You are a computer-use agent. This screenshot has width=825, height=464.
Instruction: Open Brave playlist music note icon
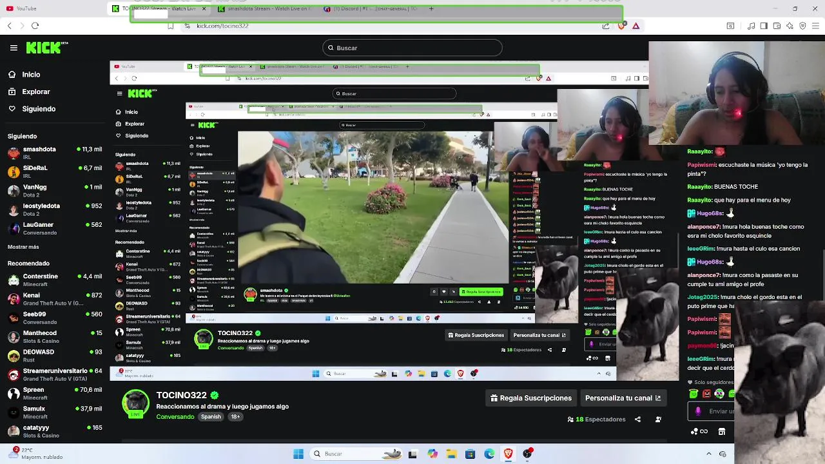click(751, 26)
